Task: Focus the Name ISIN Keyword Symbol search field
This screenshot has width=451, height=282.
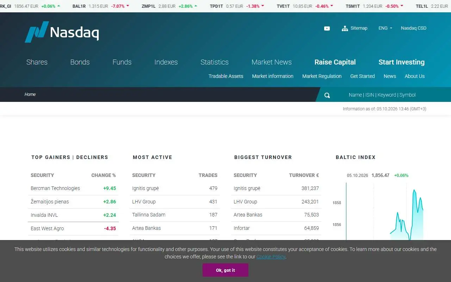Action: [x=382, y=95]
